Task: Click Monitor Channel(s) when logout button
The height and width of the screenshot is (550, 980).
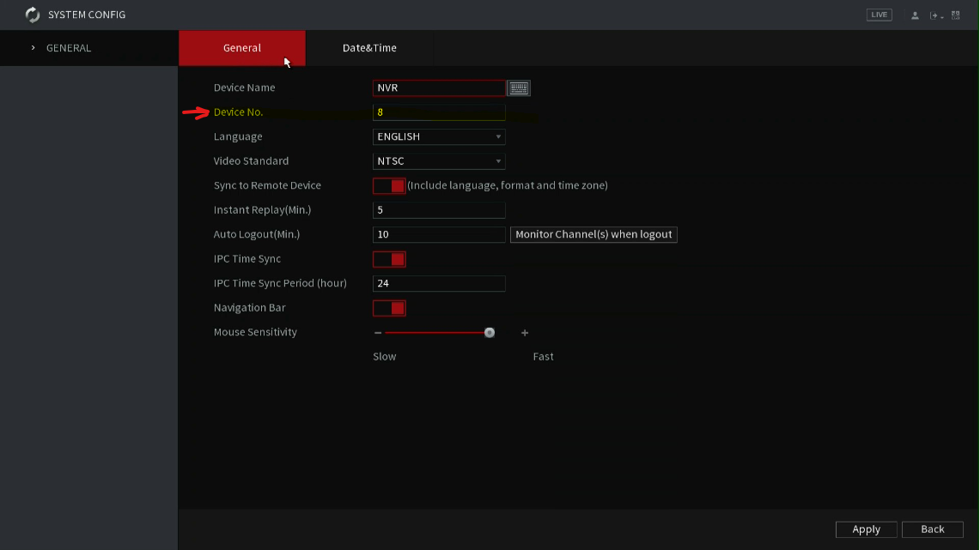Action: click(593, 234)
